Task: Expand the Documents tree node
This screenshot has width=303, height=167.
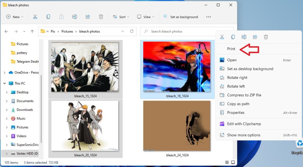Action: point(7,101)
